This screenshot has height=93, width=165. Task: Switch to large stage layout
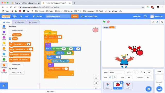click(x=157, y=22)
